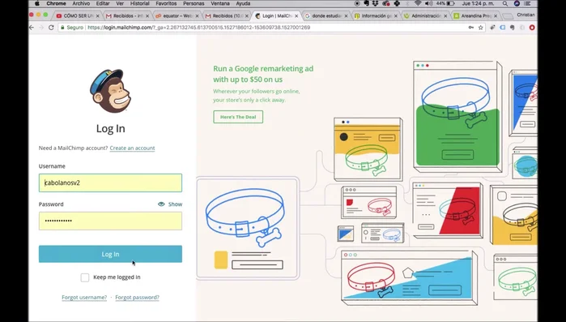Click the Siri icon in the menu bar
Image resolution: width=566 pixels, height=322 pixels.
pos(517,3)
